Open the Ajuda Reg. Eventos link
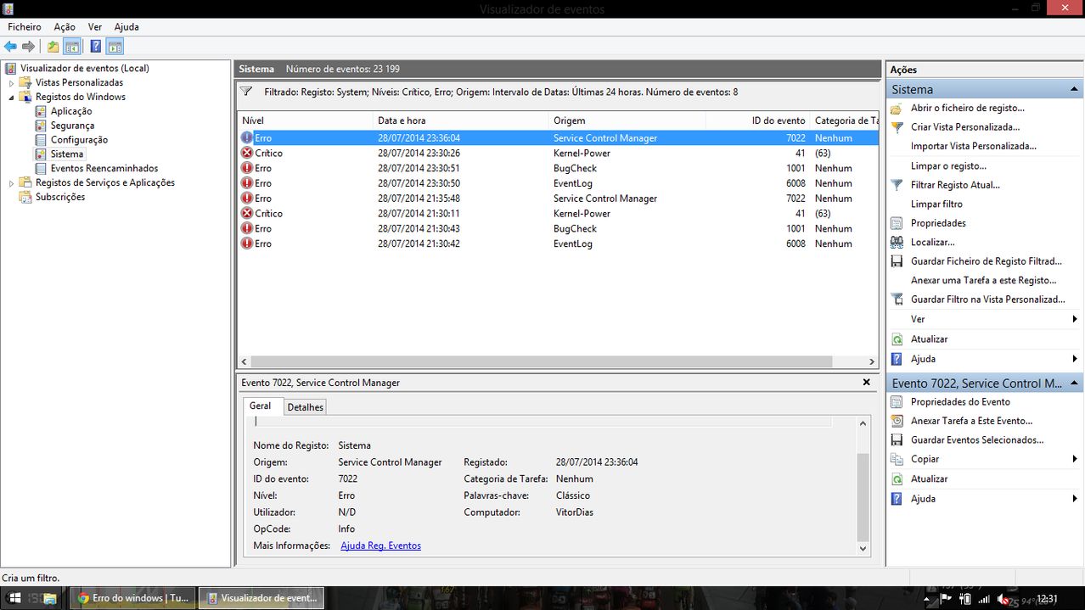The image size is (1085, 610). click(x=380, y=546)
